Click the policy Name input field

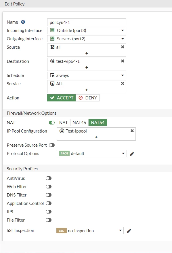(87, 22)
